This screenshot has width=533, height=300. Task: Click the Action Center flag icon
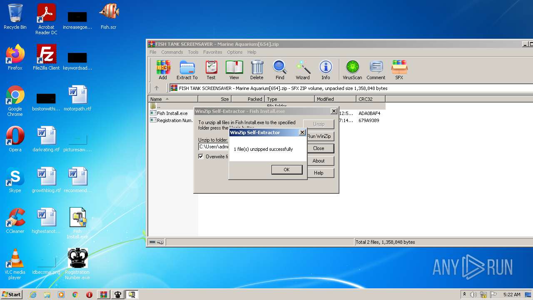[x=493, y=295]
